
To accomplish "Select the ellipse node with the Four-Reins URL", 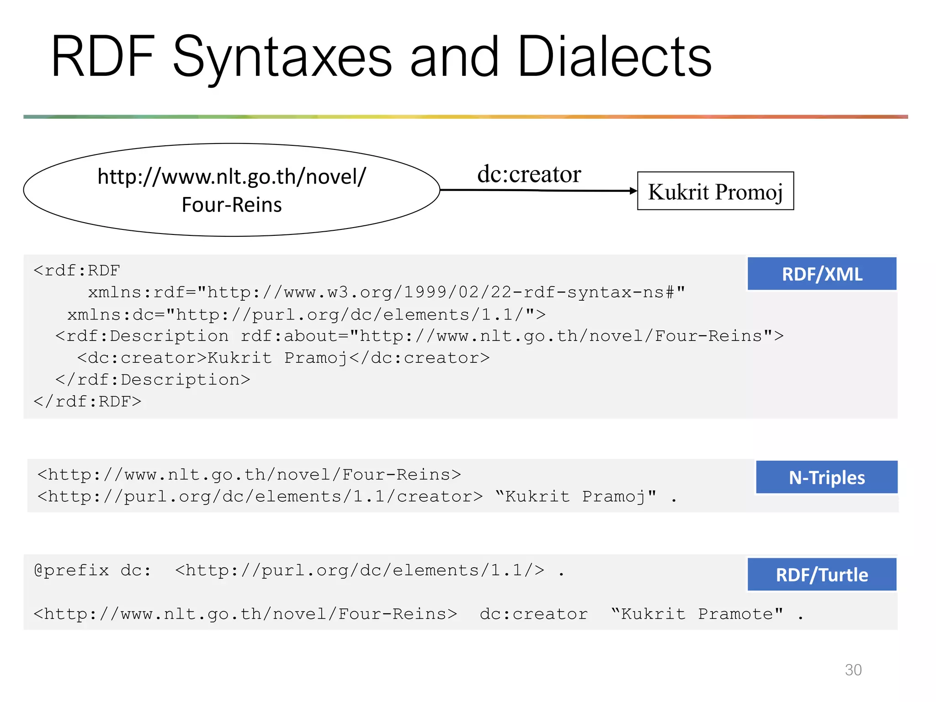I will click(x=232, y=190).
